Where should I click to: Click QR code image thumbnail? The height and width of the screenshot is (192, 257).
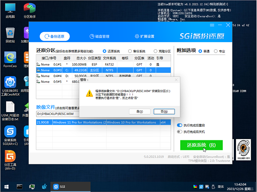point(243,149)
